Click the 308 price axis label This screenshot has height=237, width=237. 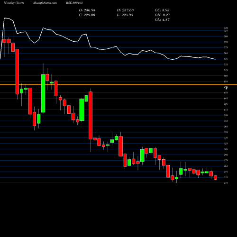[226, 149]
